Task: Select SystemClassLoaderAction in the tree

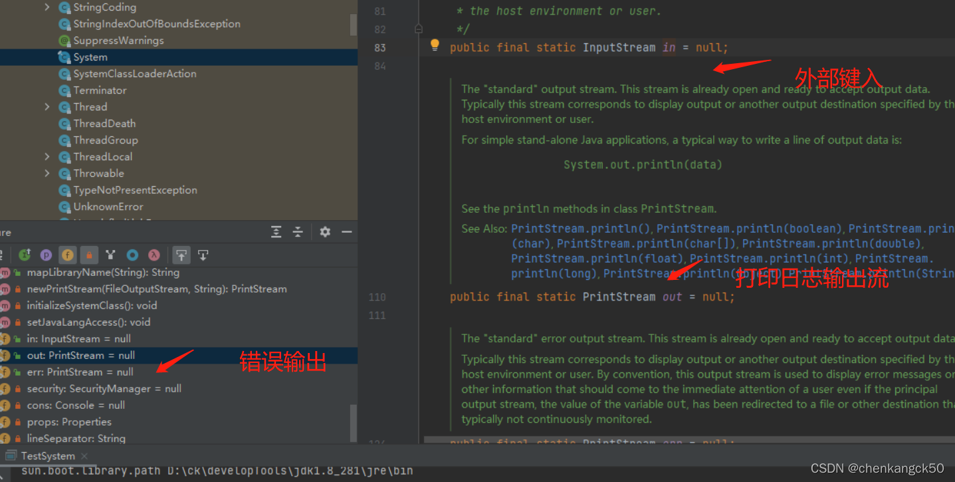Action: (x=135, y=74)
